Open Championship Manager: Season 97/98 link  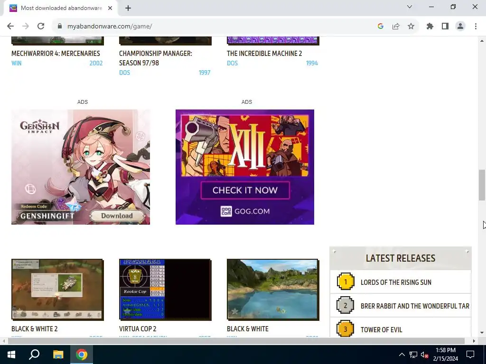click(156, 58)
